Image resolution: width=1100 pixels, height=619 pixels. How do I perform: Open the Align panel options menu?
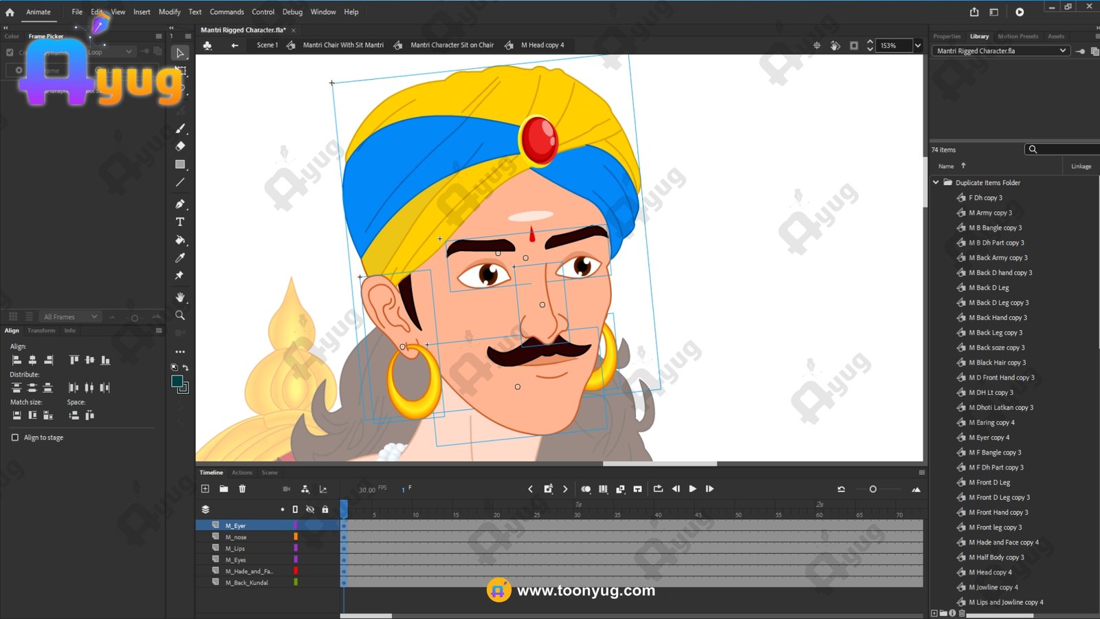[159, 331]
